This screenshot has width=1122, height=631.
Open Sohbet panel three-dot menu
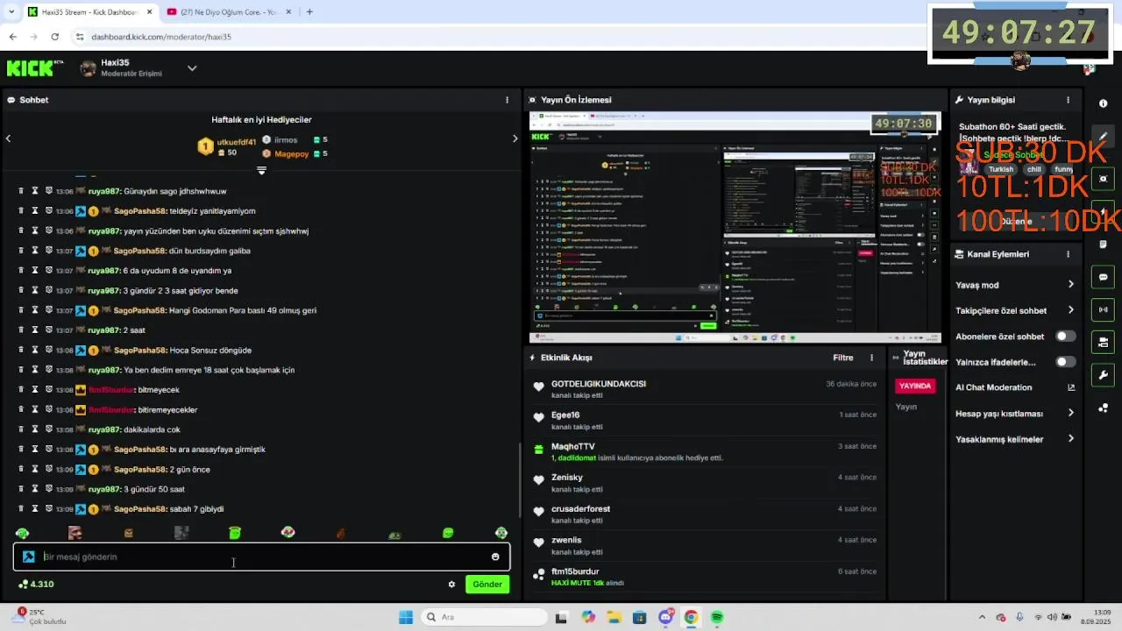507,100
